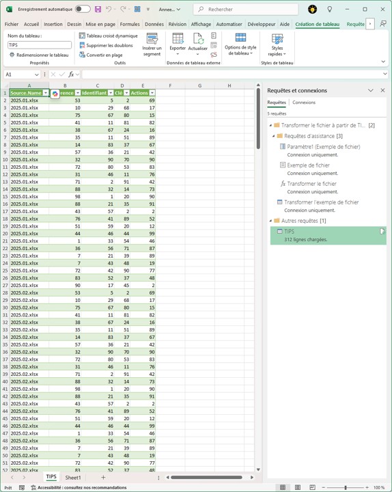Screen dimensions: 392x492
Task: Add a new sheet with plus button
Action: coord(103,477)
